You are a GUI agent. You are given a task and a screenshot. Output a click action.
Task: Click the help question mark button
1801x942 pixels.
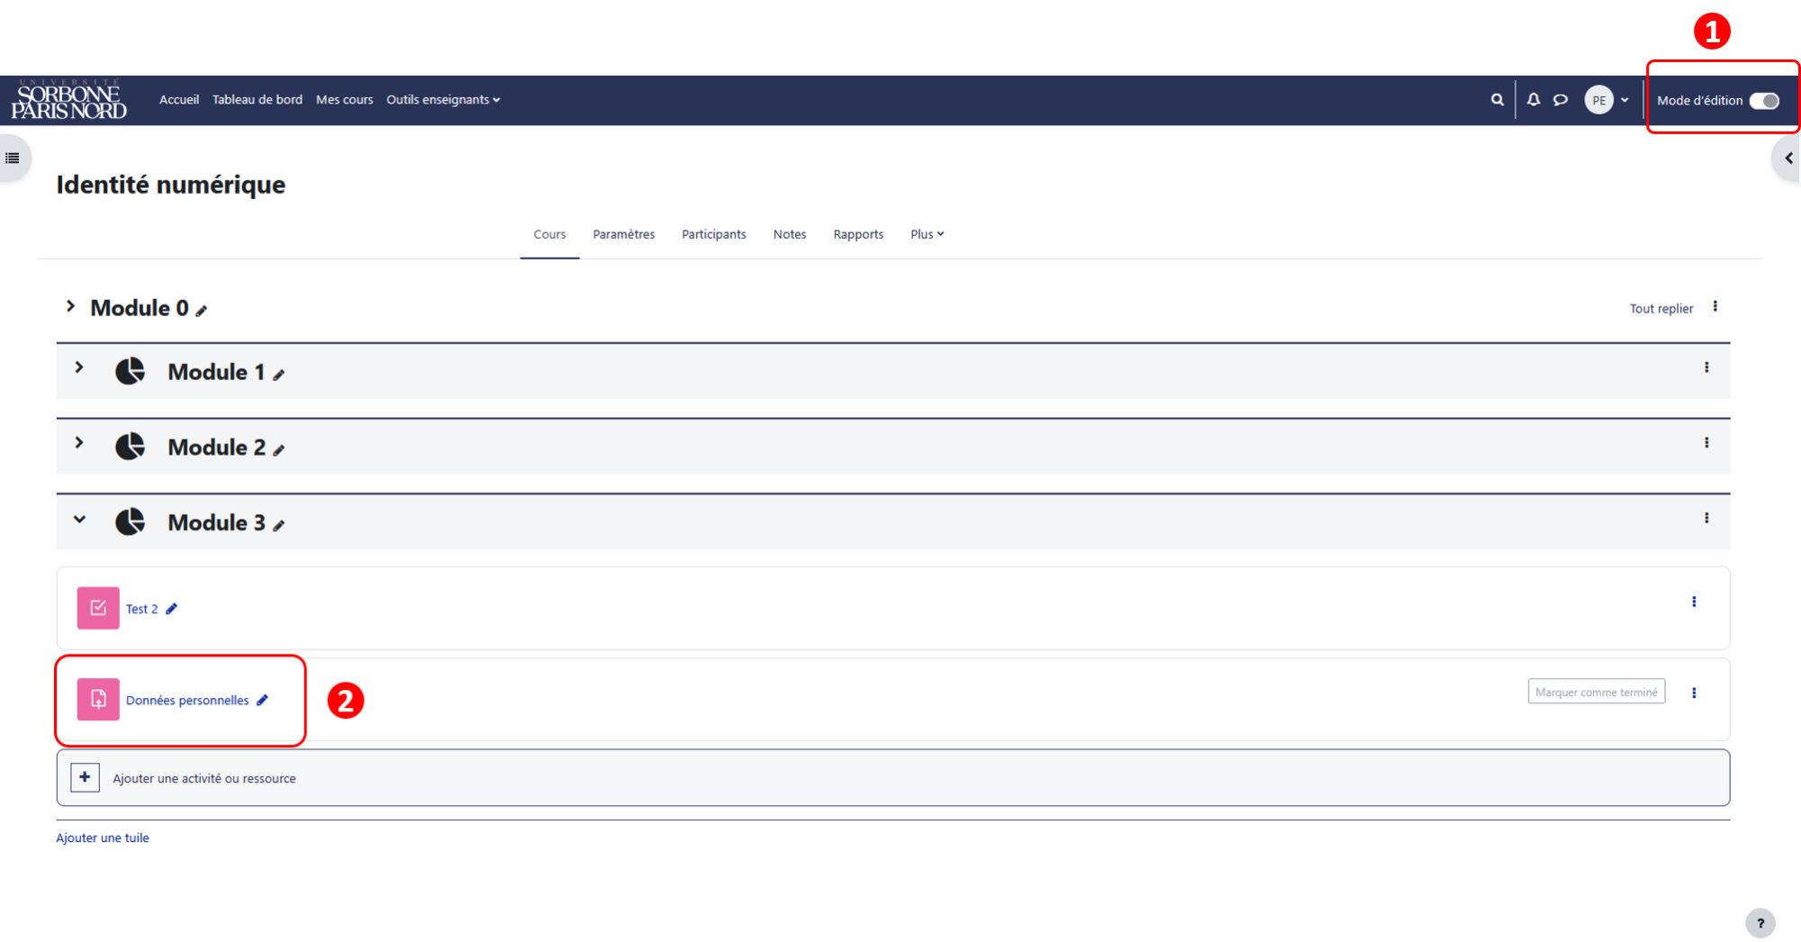pos(1760,923)
